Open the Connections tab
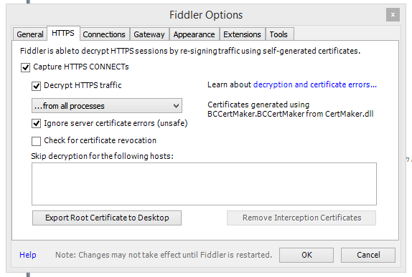The height and width of the screenshot is (277, 412). [104, 34]
